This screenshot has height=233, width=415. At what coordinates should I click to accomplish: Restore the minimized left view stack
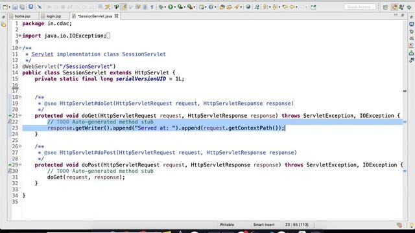3,17
